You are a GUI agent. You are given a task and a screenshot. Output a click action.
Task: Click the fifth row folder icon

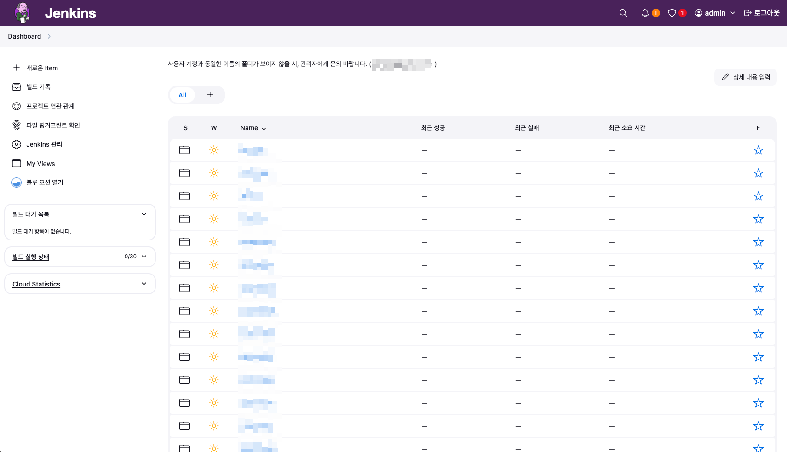click(184, 242)
